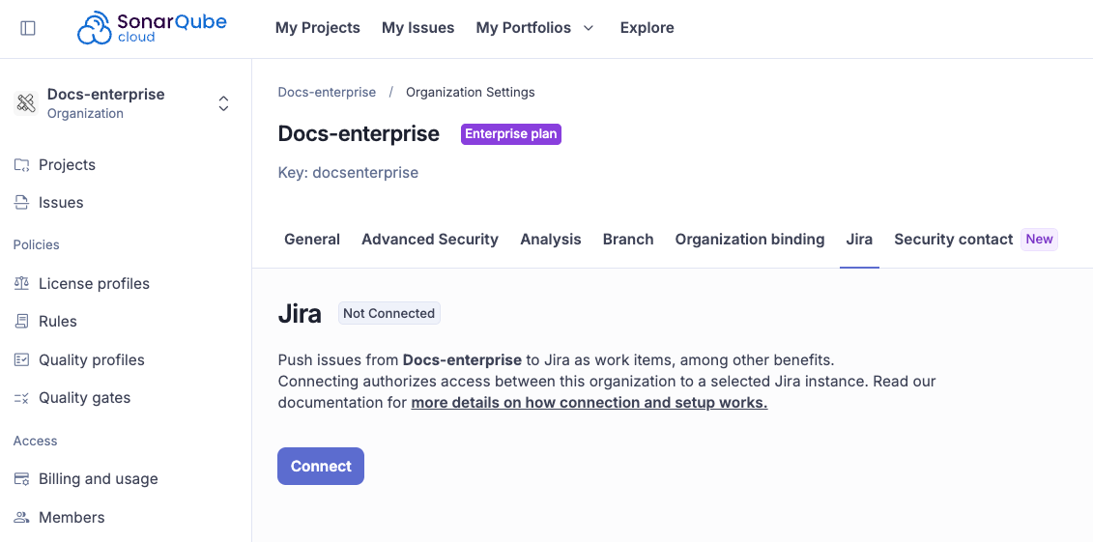Click the New badge beside Security contact
The height and width of the screenshot is (542, 1093).
1039,240
